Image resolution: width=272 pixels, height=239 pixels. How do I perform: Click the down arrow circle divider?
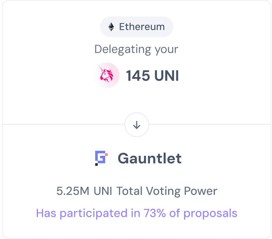point(137,125)
